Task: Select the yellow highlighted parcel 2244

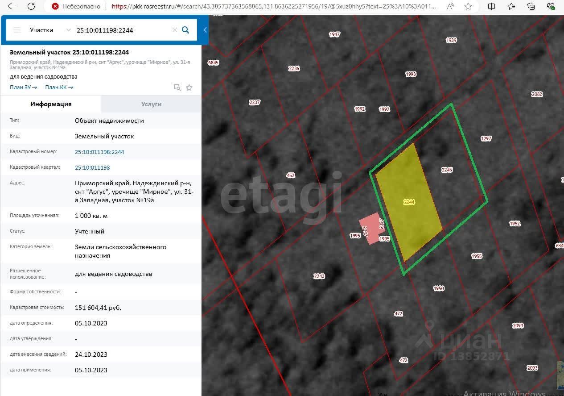Action: click(x=409, y=202)
